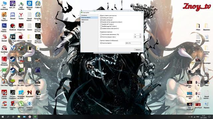213x119 pixels.
Task: Click green Mem Reduct taskbar icon
Action: coord(35,117)
